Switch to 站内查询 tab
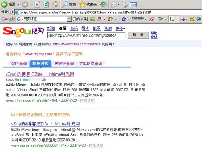This screenshot has height=151, width=202. point(19,64)
